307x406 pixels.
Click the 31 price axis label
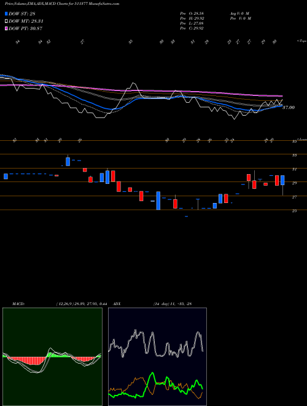click(x=294, y=169)
